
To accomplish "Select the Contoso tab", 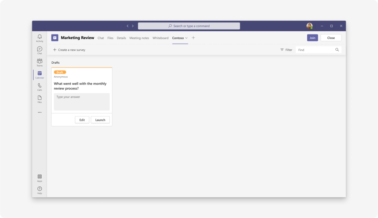I will tap(178, 38).
